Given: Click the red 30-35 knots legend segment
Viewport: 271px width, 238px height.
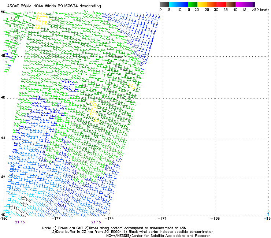Looking at the screenshot, I should coord(221,4).
